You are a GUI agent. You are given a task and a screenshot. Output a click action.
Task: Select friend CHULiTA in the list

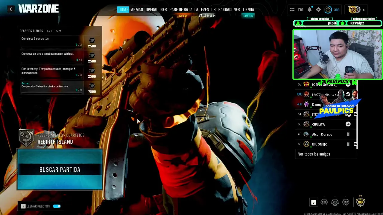(x=326, y=124)
